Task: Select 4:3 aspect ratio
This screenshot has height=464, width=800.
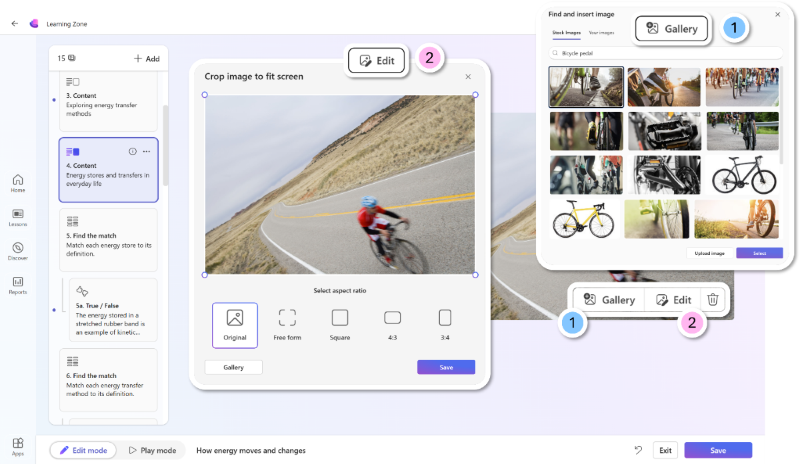Action: pos(393,326)
